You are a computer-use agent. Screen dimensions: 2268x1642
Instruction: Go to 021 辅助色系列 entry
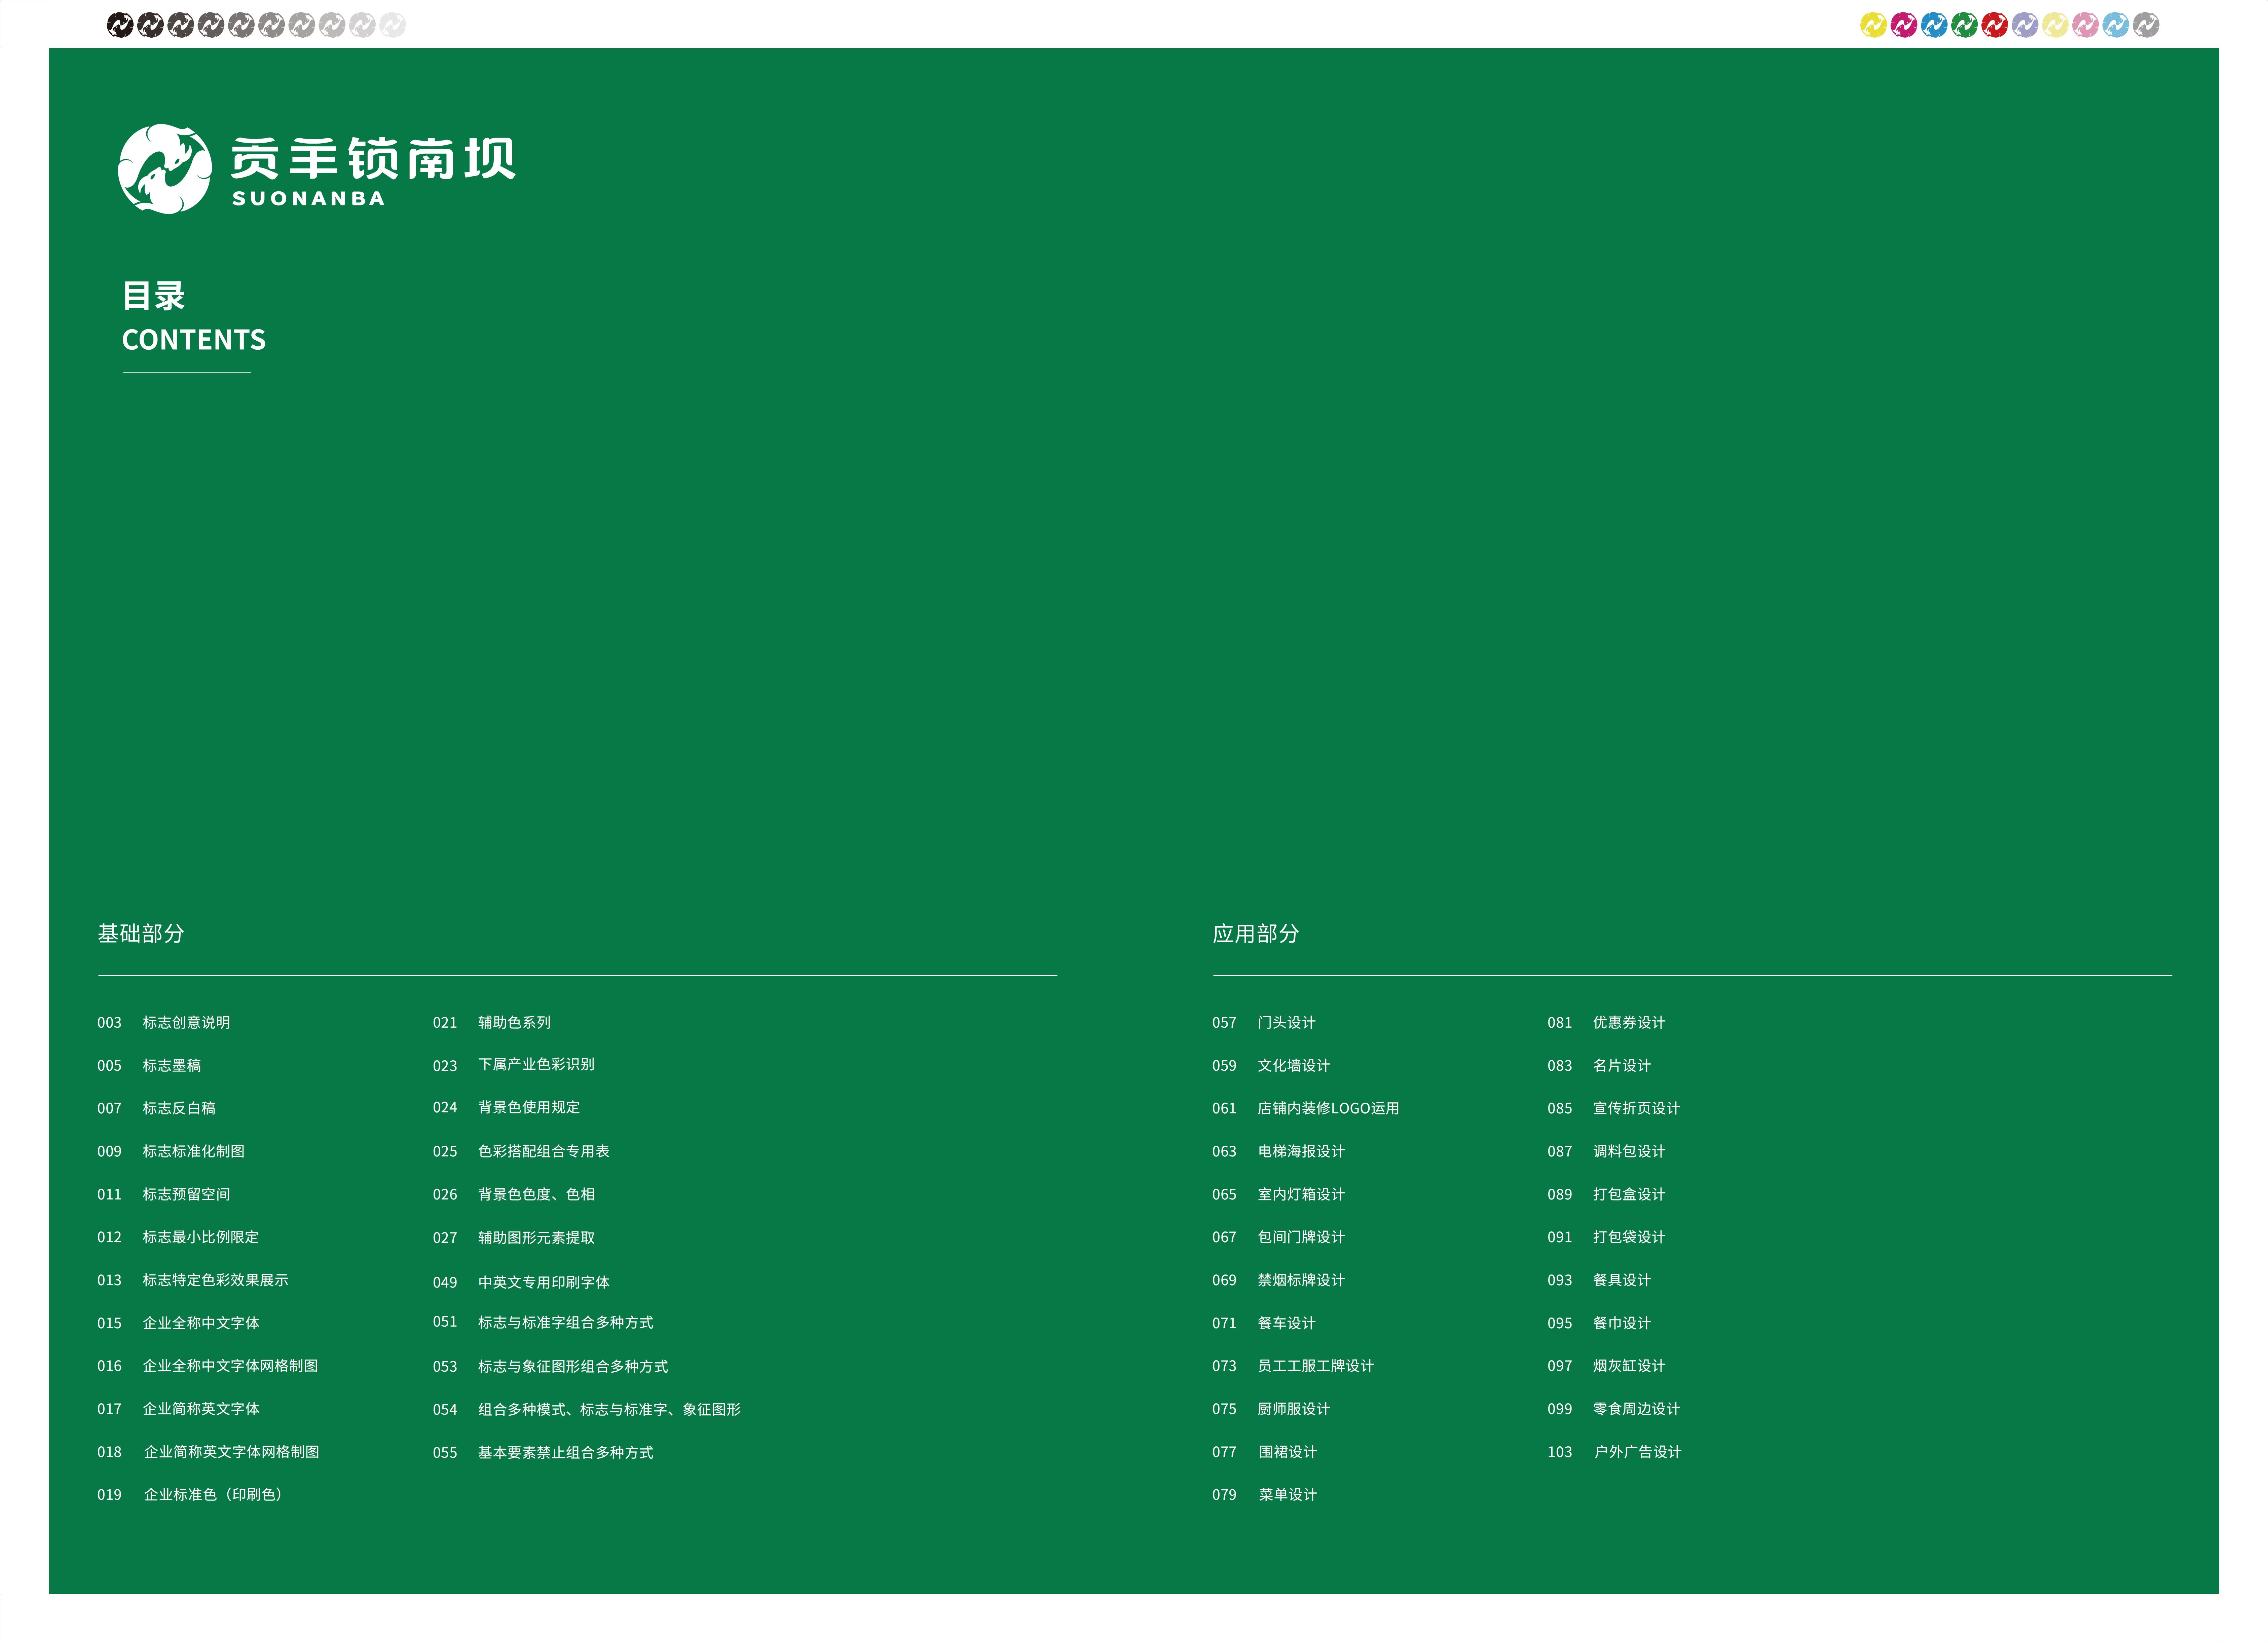point(514,1022)
